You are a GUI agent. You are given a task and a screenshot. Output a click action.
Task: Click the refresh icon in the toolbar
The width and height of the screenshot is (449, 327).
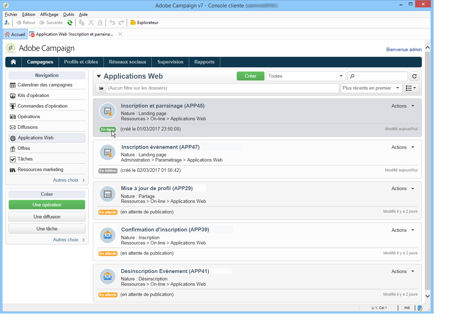coord(70,23)
